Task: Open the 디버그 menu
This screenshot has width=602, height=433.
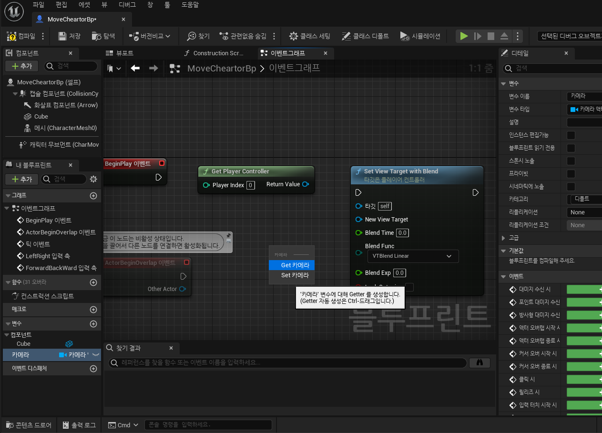Action: pyautogui.click(x=127, y=5)
